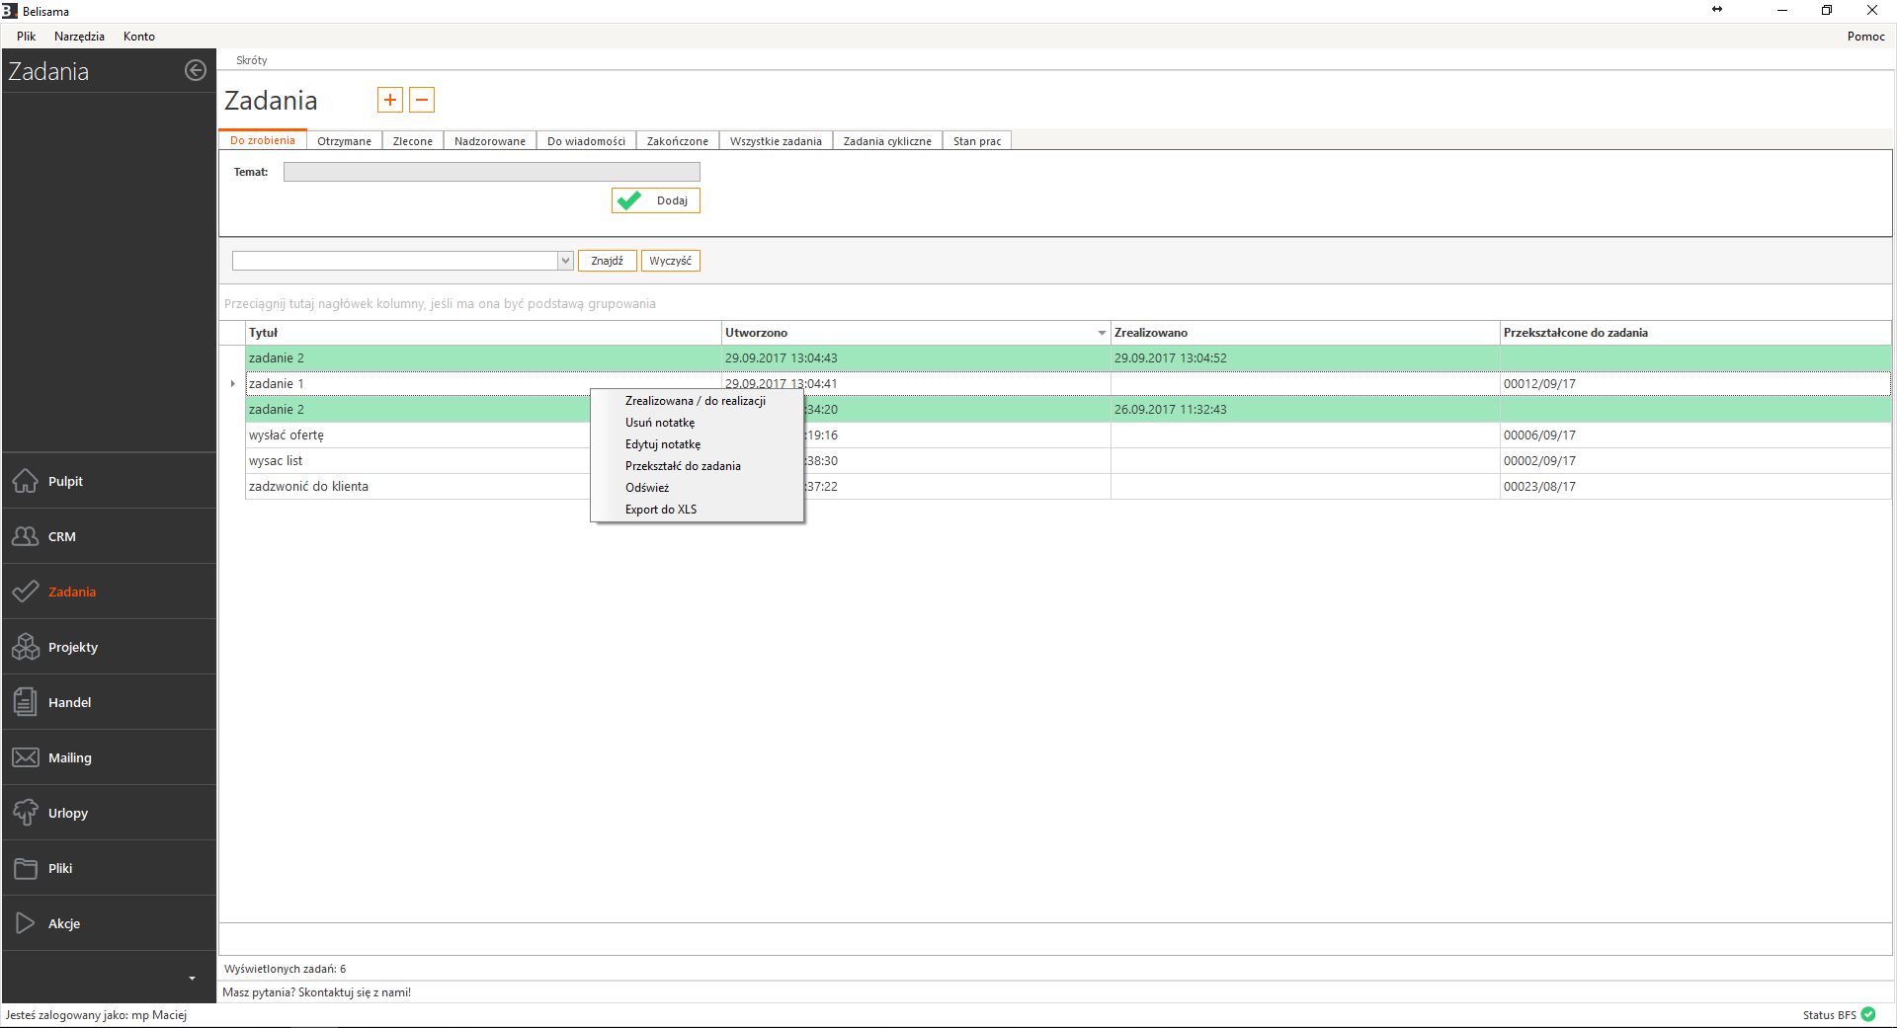Click into the Temat input field
Image resolution: width=1897 pixels, height=1028 pixels.
[x=491, y=172]
